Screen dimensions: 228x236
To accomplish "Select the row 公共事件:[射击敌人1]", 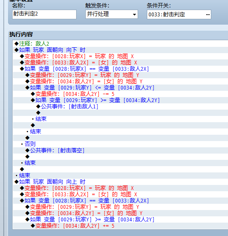I will (120, 106).
